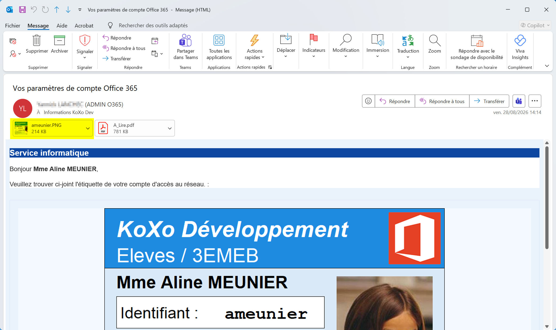Screen dimensions: 556x330
Task: Click the Signaler shield button
Action: point(85,47)
